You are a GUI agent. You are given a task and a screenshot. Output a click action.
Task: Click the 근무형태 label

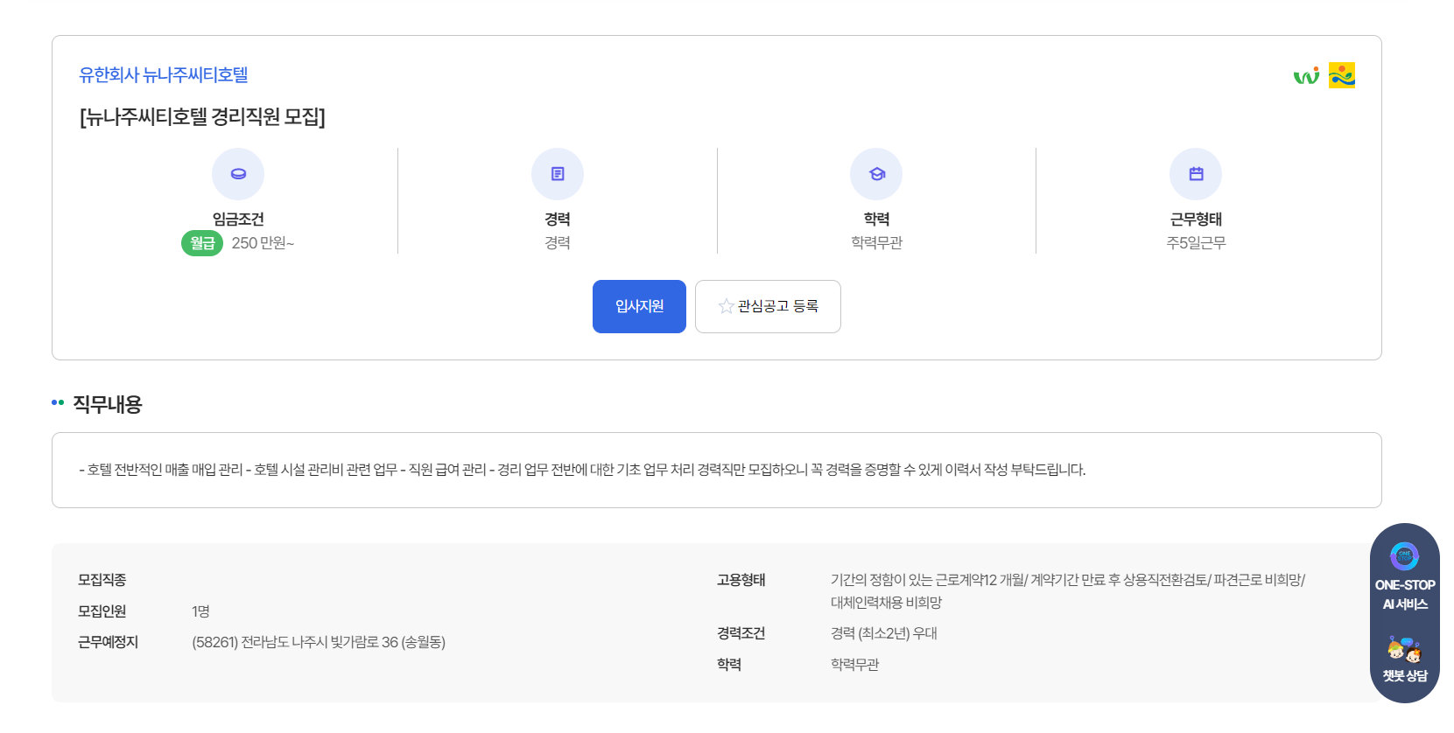(x=1196, y=219)
